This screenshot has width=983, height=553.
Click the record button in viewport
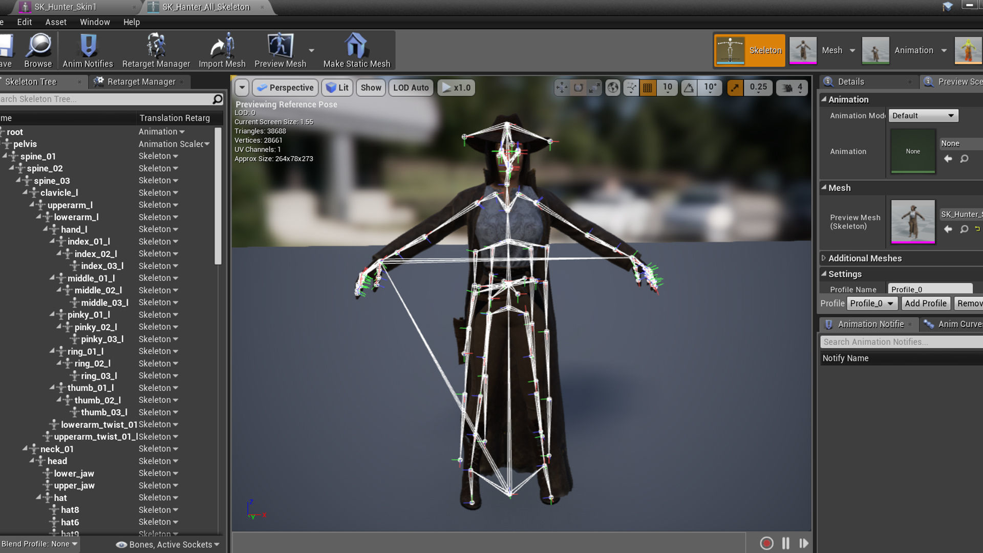tap(766, 543)
